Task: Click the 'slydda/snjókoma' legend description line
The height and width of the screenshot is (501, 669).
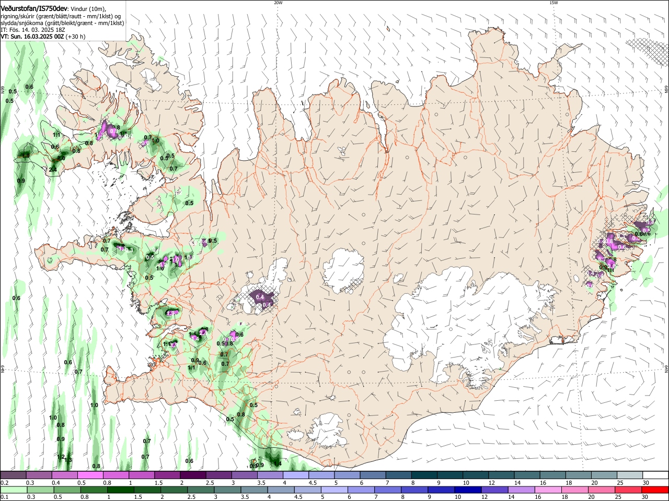Action: coord(62,23)
